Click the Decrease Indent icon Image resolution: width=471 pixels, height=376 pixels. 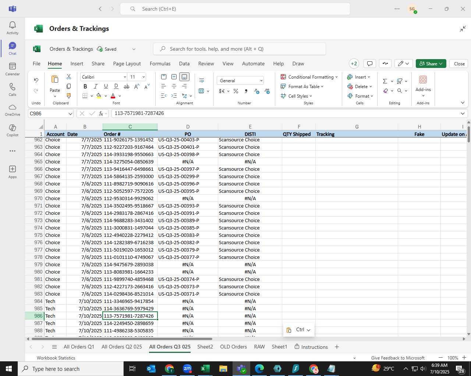[x=164, y=96]
